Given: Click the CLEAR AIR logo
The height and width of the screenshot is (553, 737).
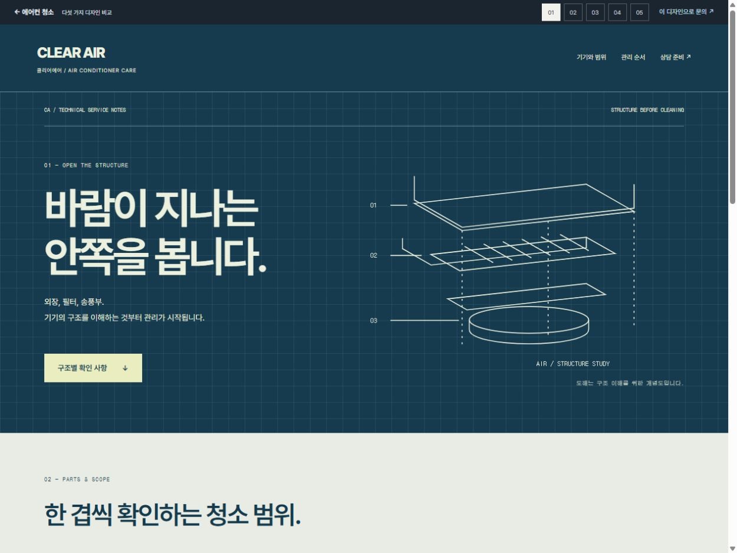Looking at the screenshot, I should pos(71,53).
